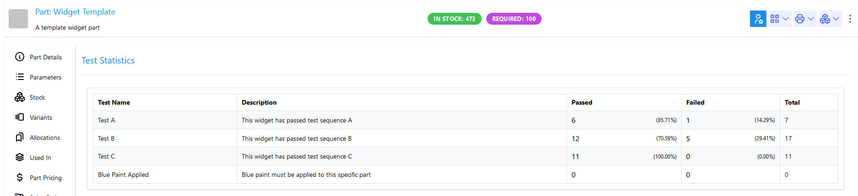Click the Parameters list icon in sidebar

[x=20, y=77]
